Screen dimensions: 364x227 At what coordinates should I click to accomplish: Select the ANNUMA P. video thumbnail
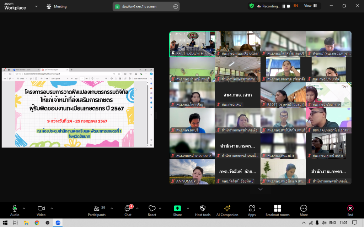click(x=192, y=171)
